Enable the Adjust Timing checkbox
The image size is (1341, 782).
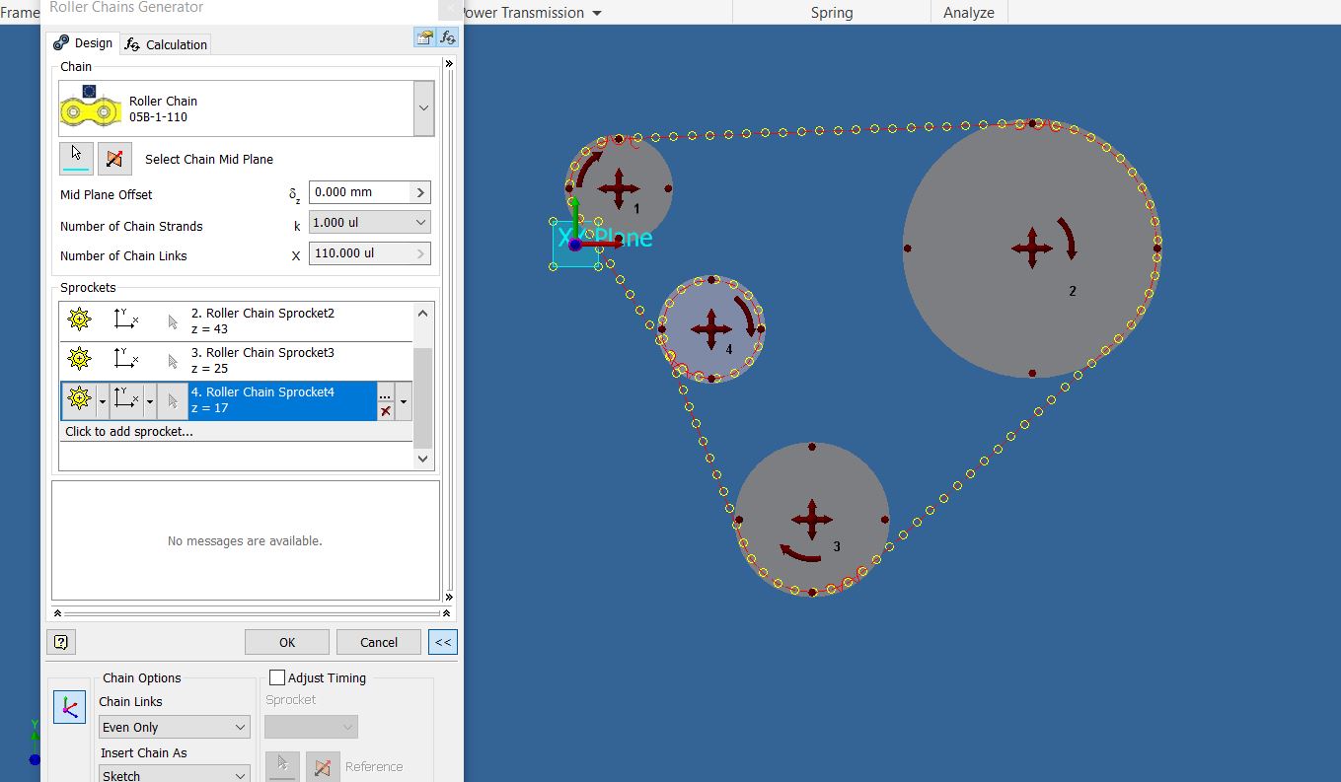(277, 677)
